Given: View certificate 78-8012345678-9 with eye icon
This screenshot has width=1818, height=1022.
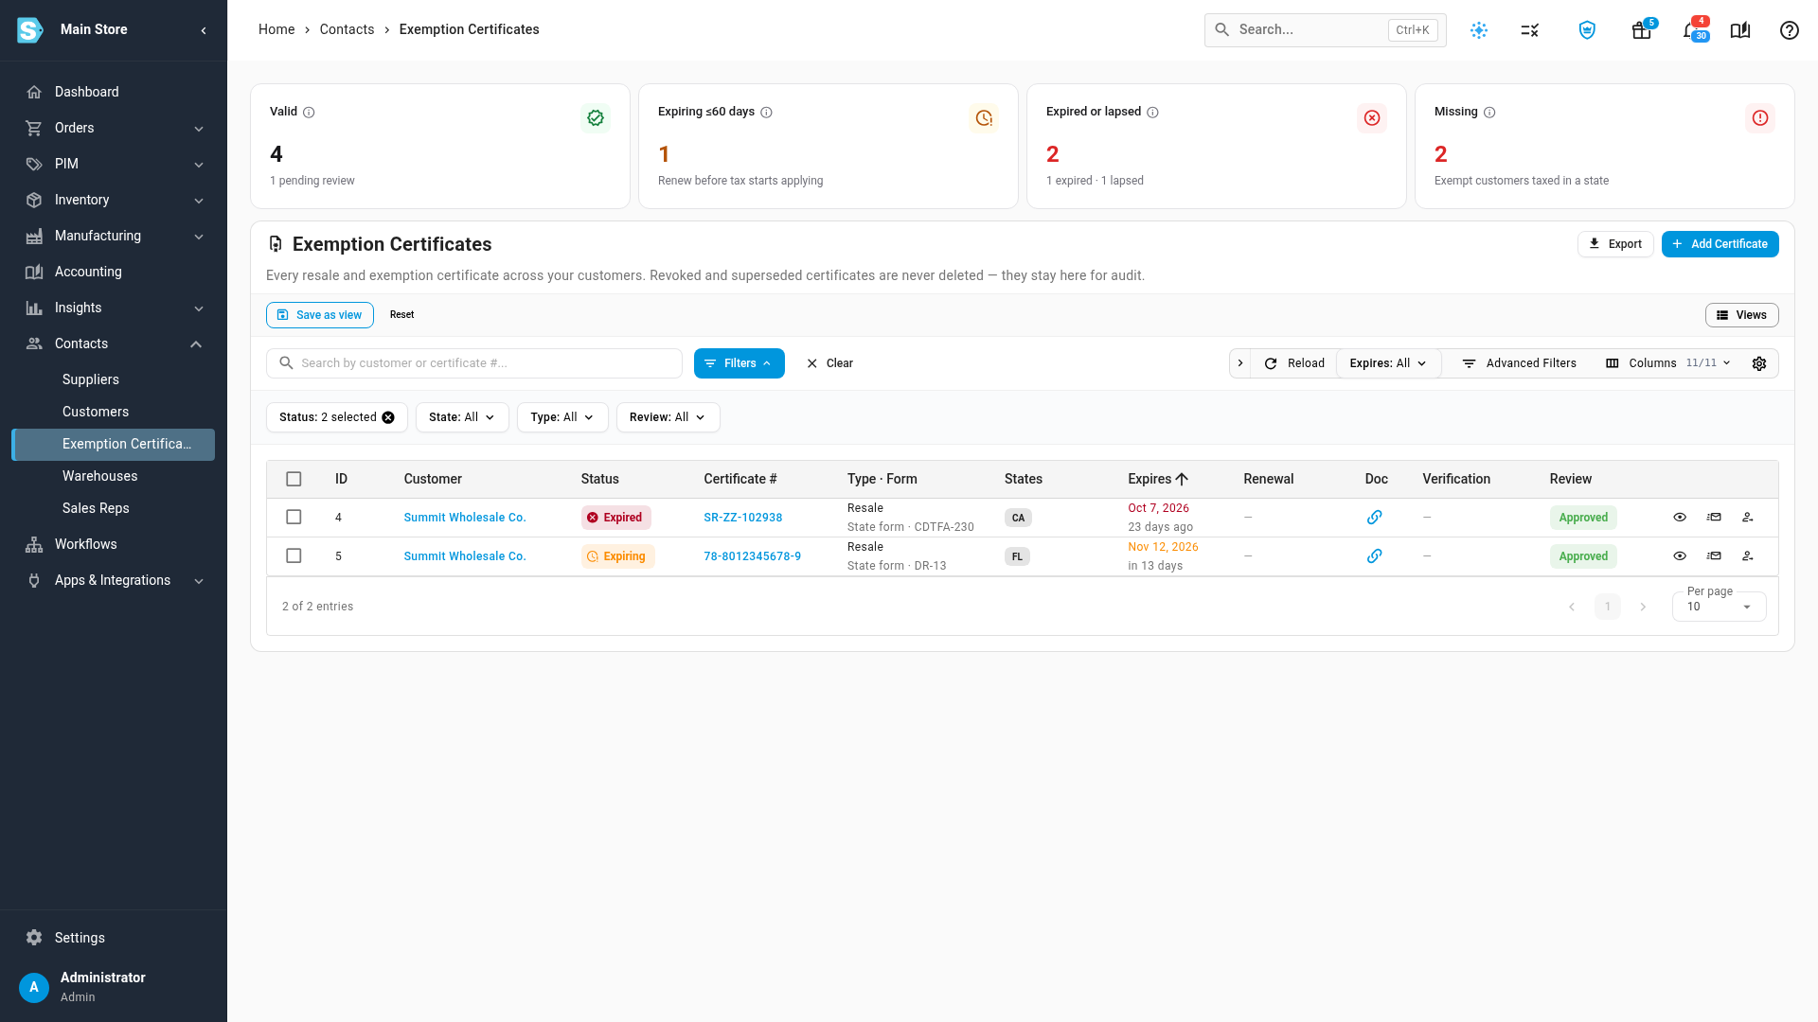Looking at the screenshot, I should [x=1679, y=556].
